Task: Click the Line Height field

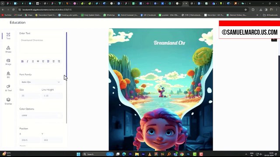Action: click(x=52, y=96)
